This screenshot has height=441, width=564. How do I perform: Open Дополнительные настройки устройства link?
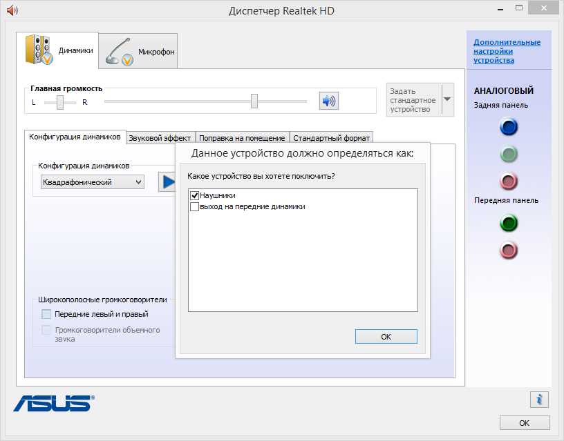coord(507,51)
